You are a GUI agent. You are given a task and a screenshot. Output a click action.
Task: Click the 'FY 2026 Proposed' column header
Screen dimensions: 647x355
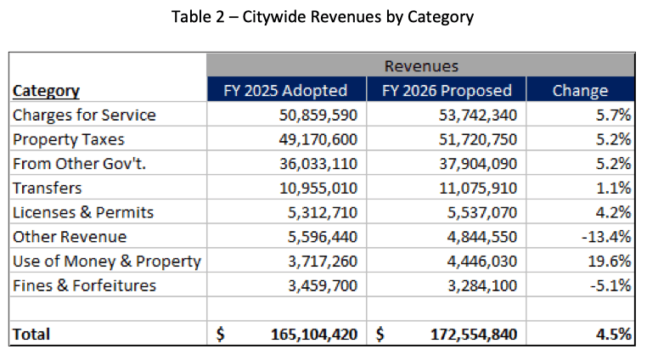pos(447,91)
